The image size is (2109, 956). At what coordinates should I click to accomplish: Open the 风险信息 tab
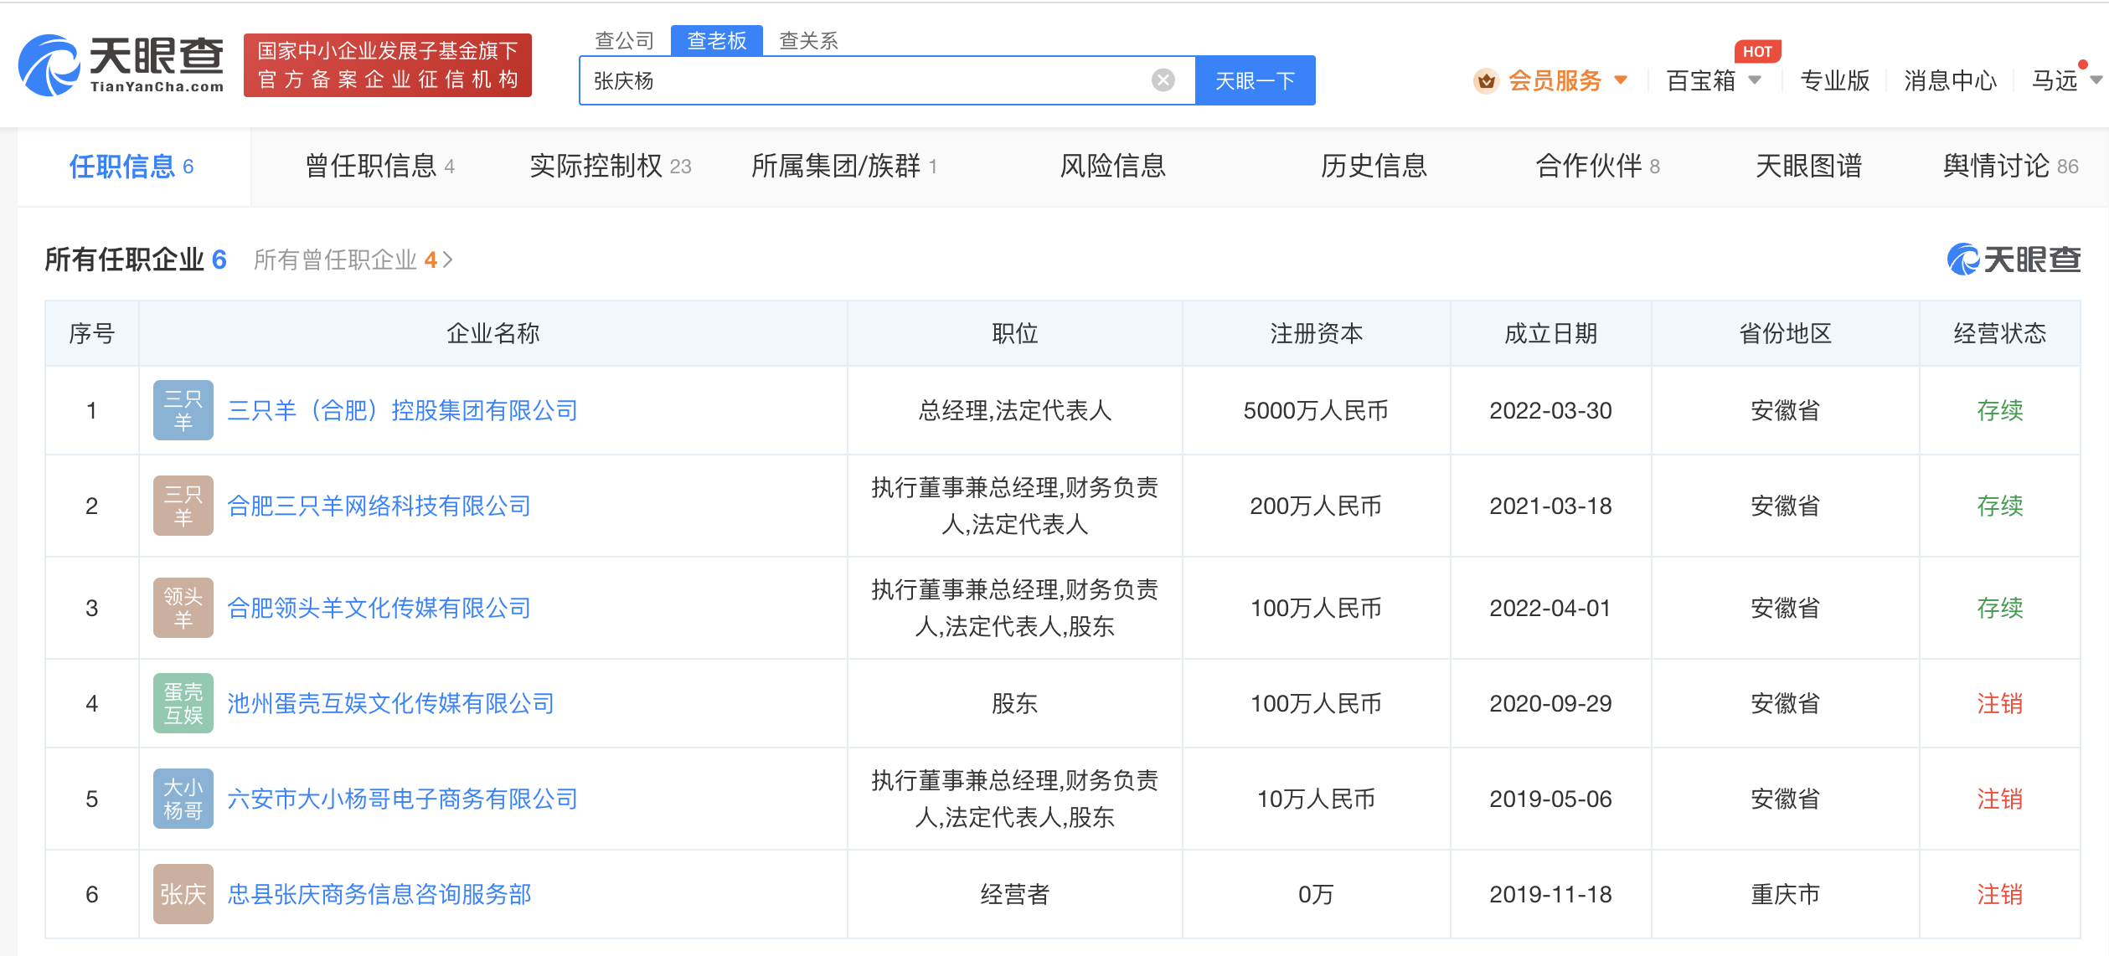pos(1112,166)
